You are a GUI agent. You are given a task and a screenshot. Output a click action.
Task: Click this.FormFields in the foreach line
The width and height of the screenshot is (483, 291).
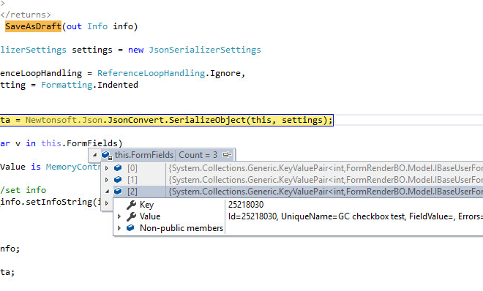click(79, 143)
